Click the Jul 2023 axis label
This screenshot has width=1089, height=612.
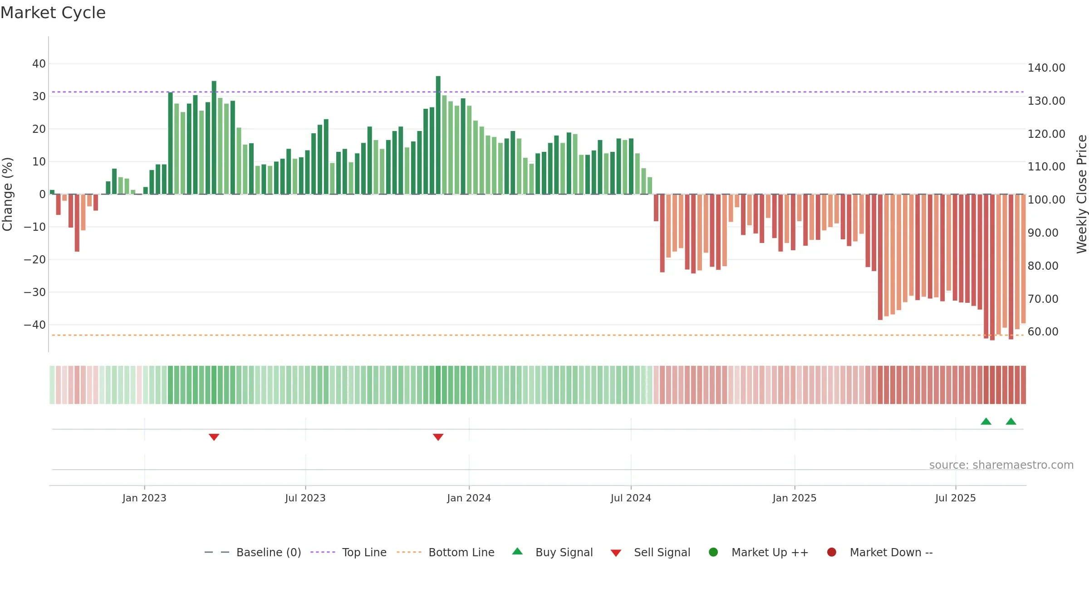point(305,498)
